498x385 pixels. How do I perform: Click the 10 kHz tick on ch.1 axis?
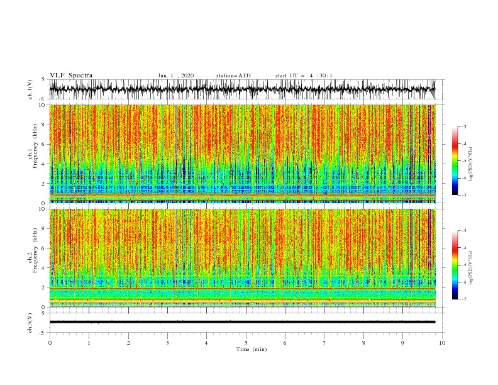tap(42, 104)
